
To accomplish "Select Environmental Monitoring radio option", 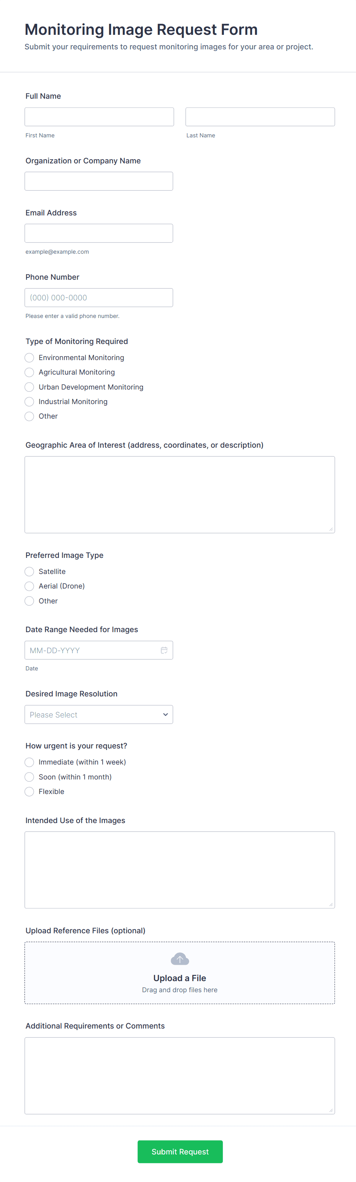I will [29, 357].
